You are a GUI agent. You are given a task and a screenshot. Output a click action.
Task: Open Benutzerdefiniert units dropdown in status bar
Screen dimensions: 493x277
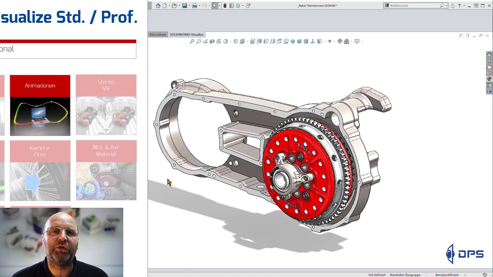tap(451, 275)
